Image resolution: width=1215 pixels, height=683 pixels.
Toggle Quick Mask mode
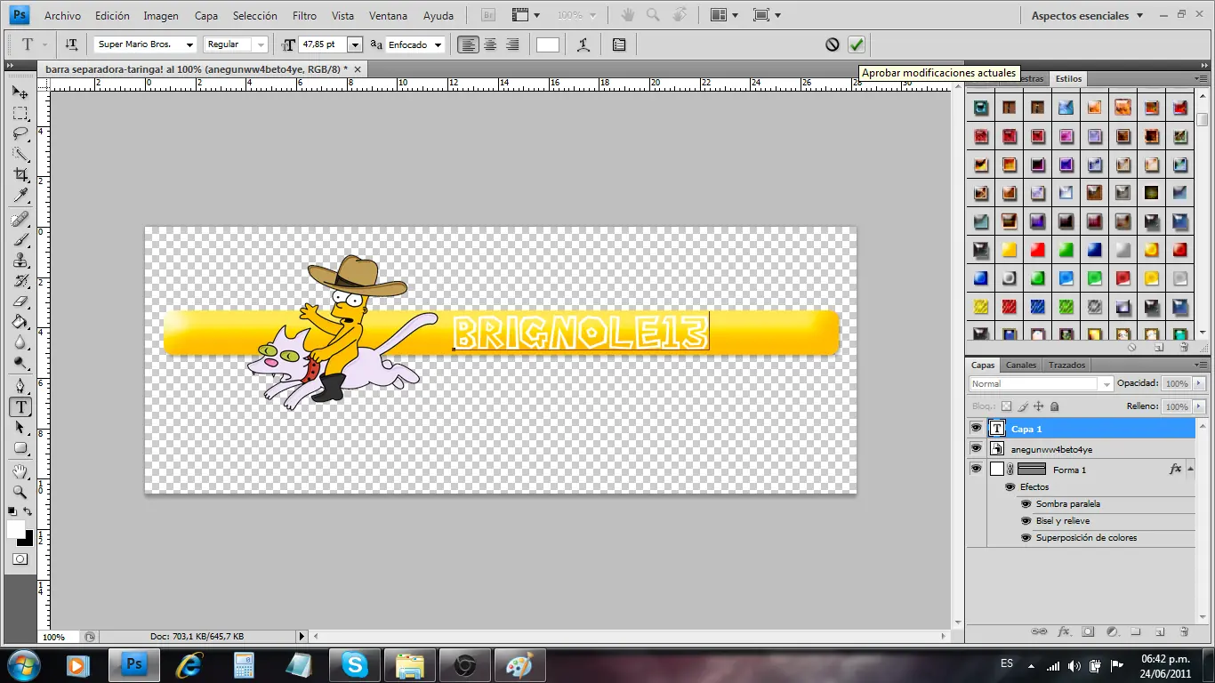[x=20, y=559]
